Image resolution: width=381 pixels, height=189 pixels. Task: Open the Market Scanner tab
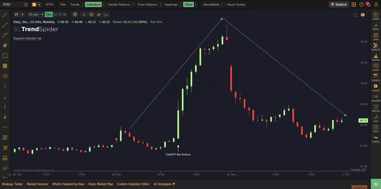[x=38, y=184]
